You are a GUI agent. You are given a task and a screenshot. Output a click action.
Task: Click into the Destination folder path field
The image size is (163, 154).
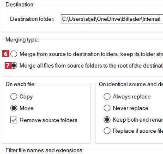[x=112, y=19]
